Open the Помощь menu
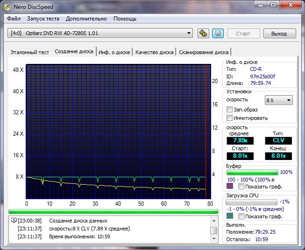 pos(125,19)
